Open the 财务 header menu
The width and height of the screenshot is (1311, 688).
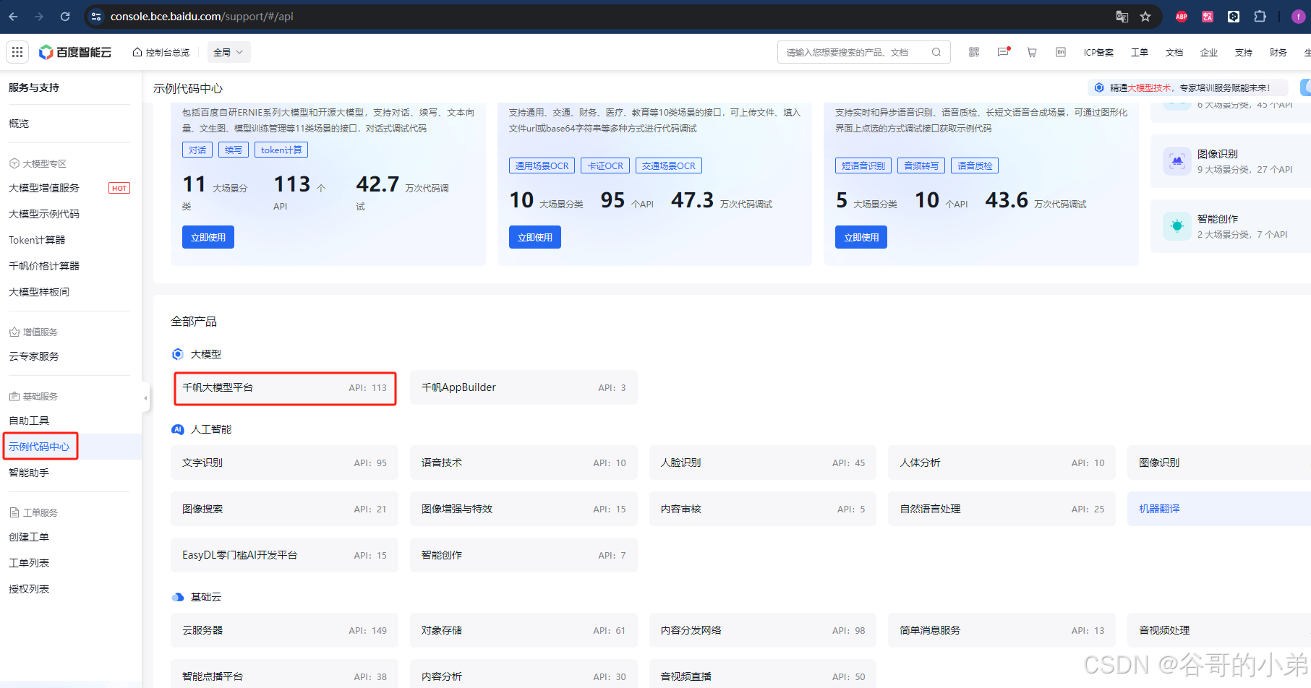(x=1278, y=52)
